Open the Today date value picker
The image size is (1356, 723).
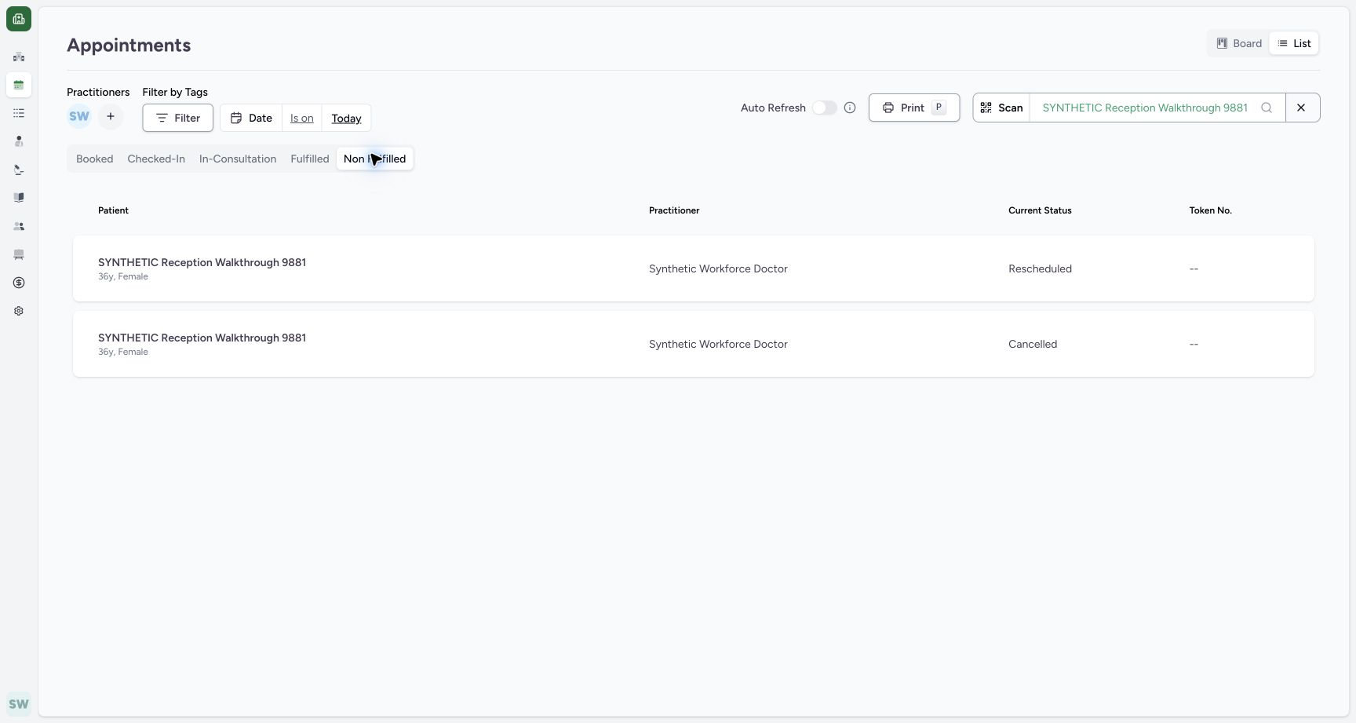[x=346, y=118]
